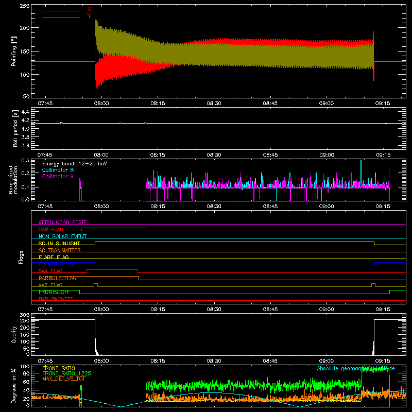Click the 08:00 tick under the Roll period plot
Image resolution: width=412 pixels, height=412 pixels.
click(x=101, y=155)
